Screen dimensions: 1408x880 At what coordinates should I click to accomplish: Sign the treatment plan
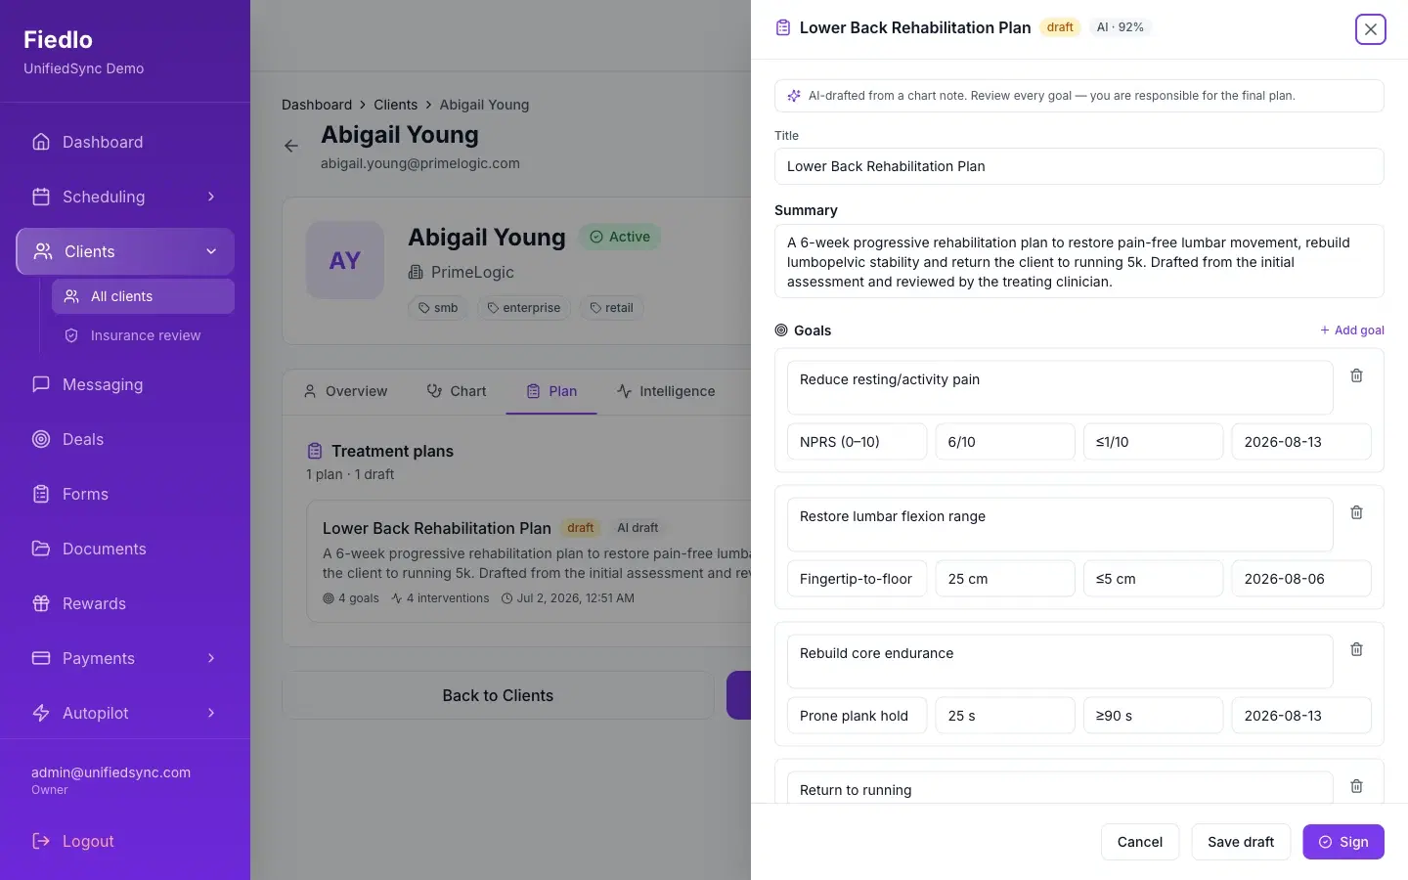1342,842
